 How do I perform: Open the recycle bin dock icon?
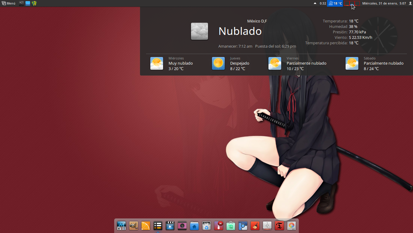(206, 226)
